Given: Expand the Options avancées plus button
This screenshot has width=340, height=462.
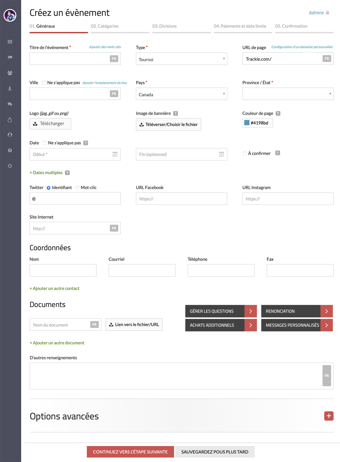Looking at the screenshot, I should click(328, 416).
